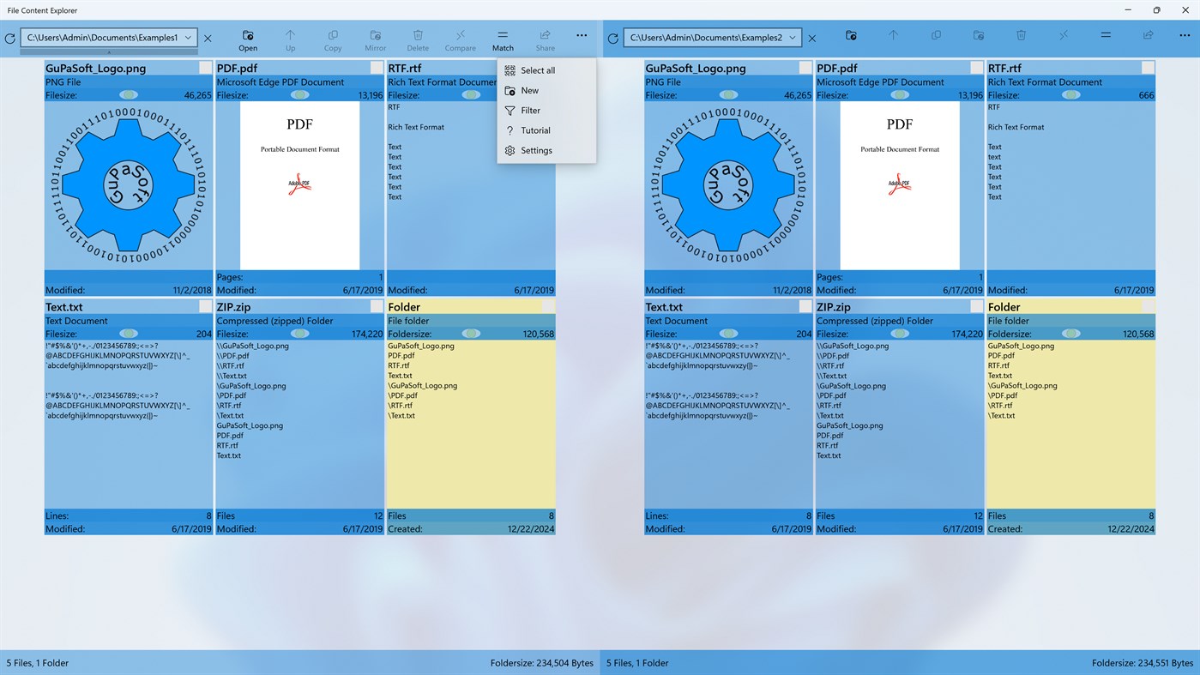Toggle the Filesize switch on GuPaSoft_Logo.png
The height and width of the screenshot is (675, 1200).
pos(127,94)
